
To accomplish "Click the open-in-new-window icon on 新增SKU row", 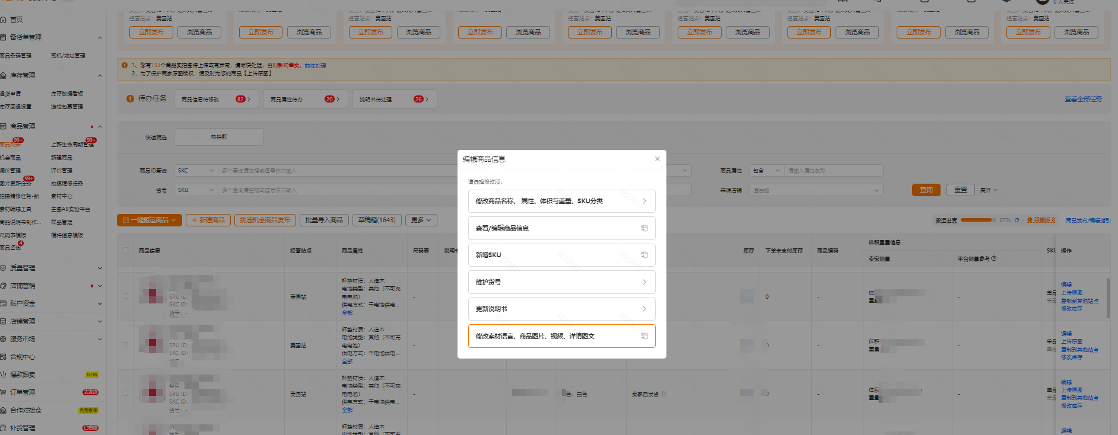I will (644, 255).
